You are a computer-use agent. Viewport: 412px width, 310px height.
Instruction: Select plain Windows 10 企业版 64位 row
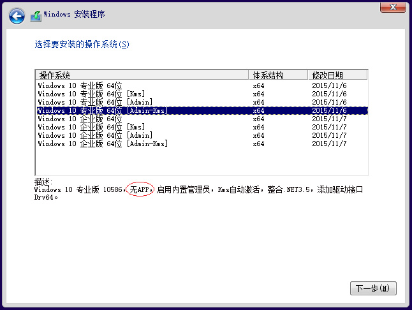point(202,119)
